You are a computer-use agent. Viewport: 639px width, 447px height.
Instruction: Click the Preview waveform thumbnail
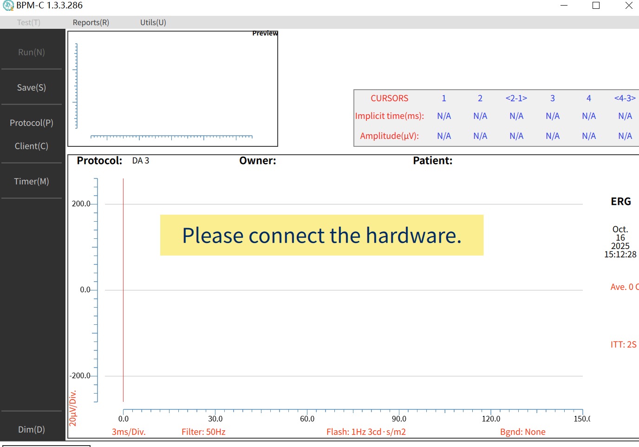click(173, 89)
